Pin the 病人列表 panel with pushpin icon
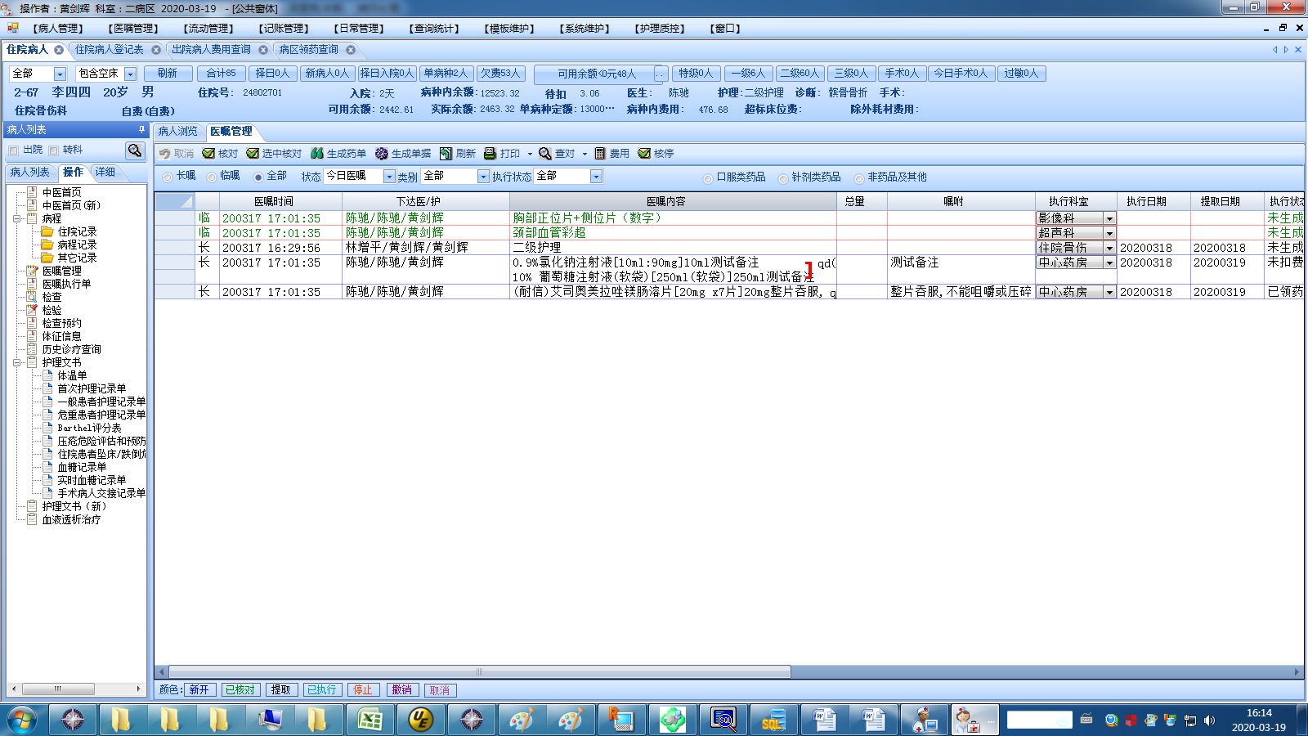 point(141,130)
